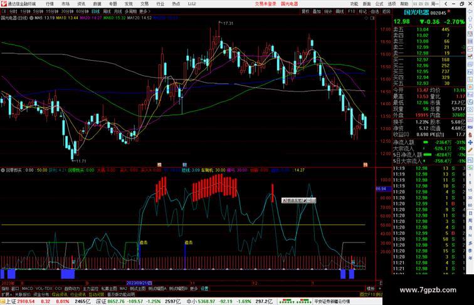Open the 综合资讯 tab
The image size is (474, 305).
click(60, 294)
